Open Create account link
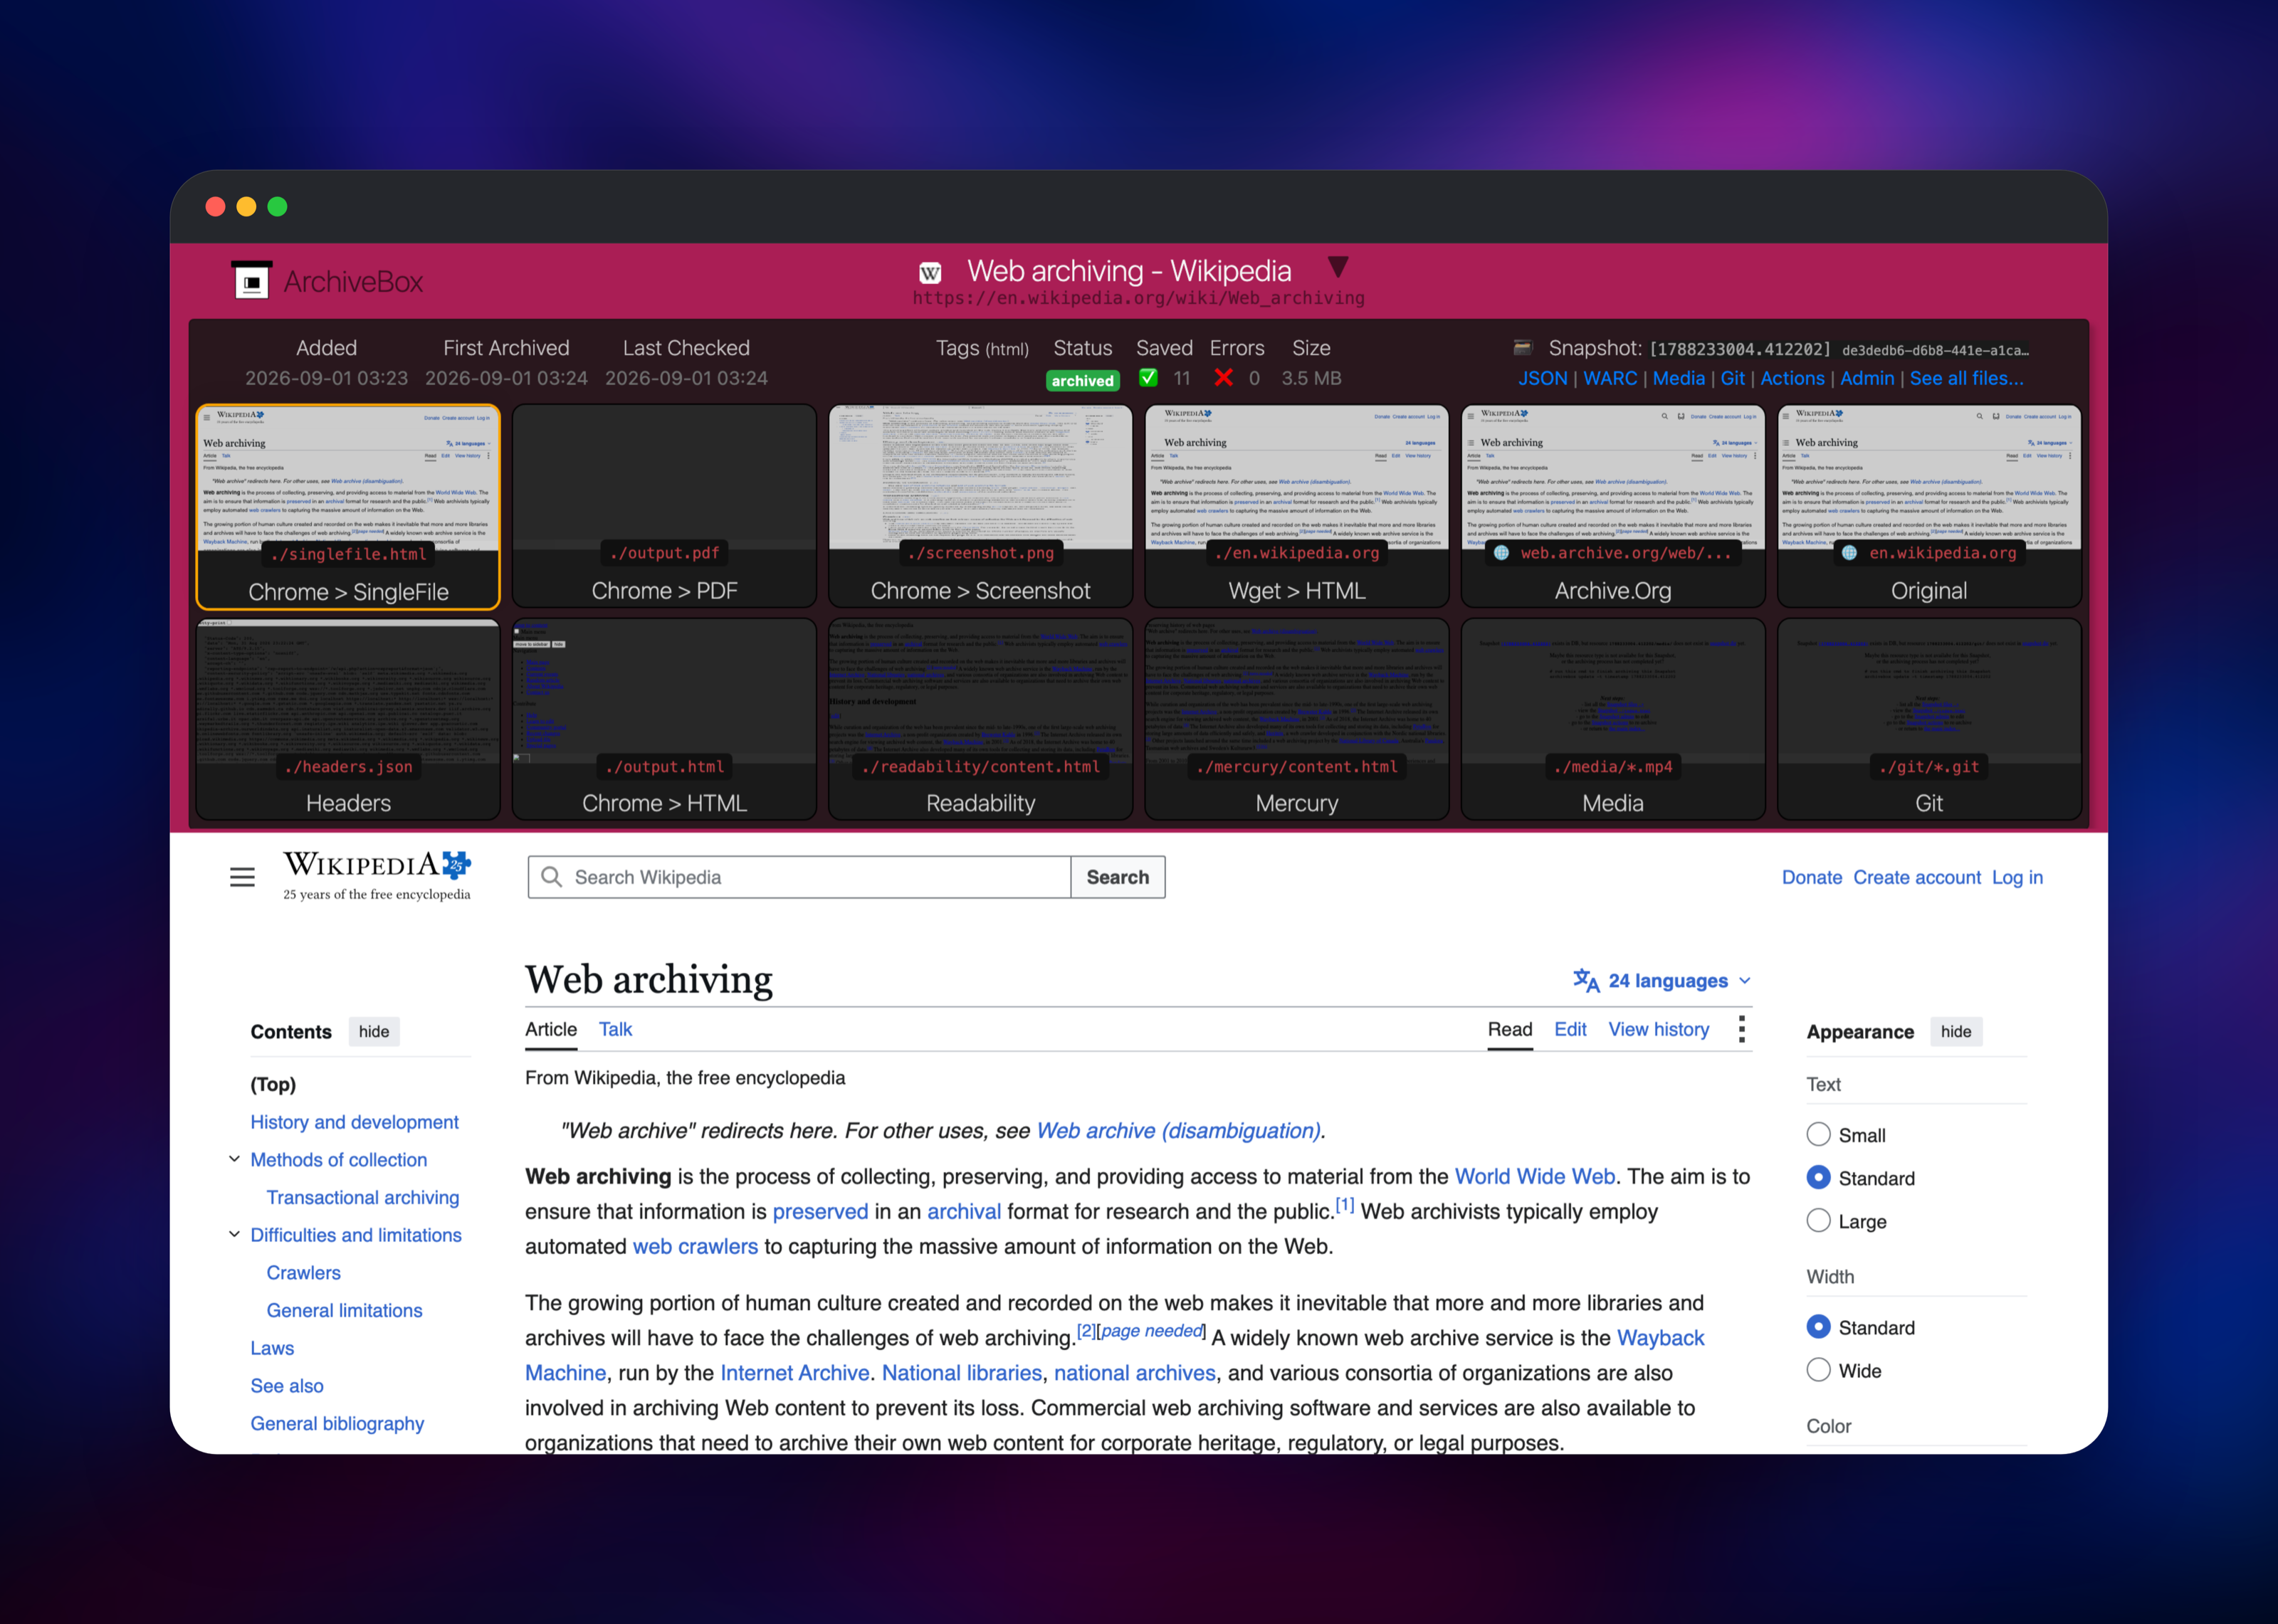This screenshot has height=1624, width=2278. (x=1916, y=877)
